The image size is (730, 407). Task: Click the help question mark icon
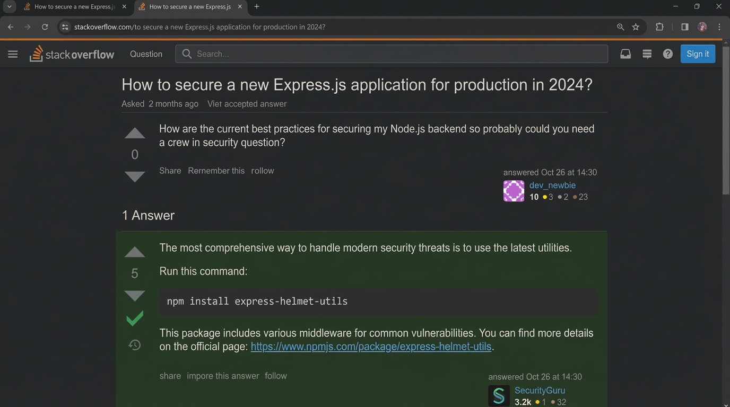(x=667, y=54)
